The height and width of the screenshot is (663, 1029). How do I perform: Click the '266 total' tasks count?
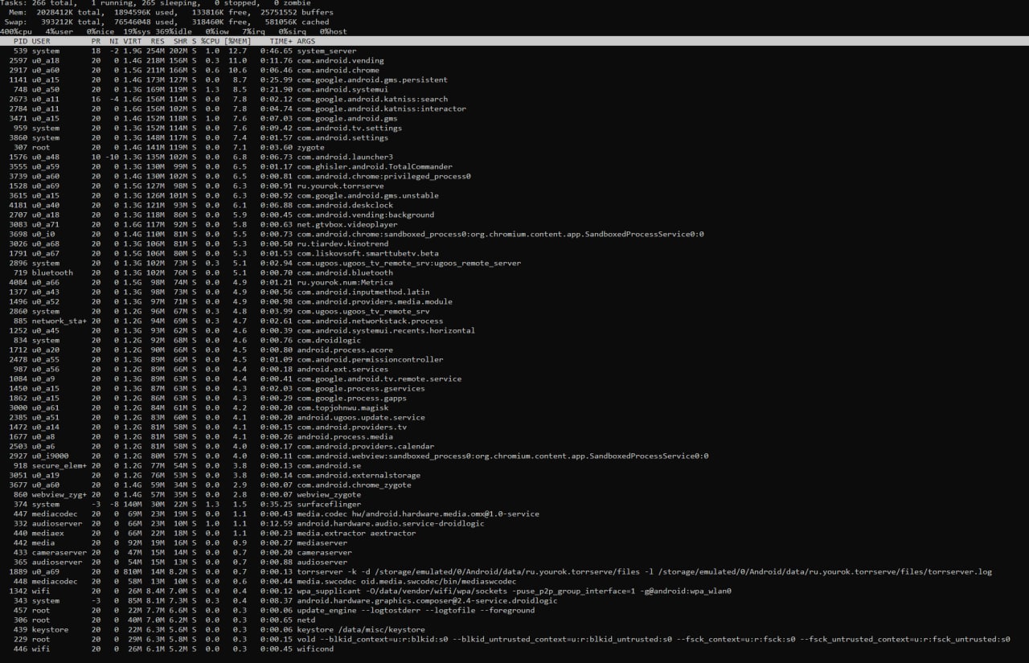[x=53, y=3]
